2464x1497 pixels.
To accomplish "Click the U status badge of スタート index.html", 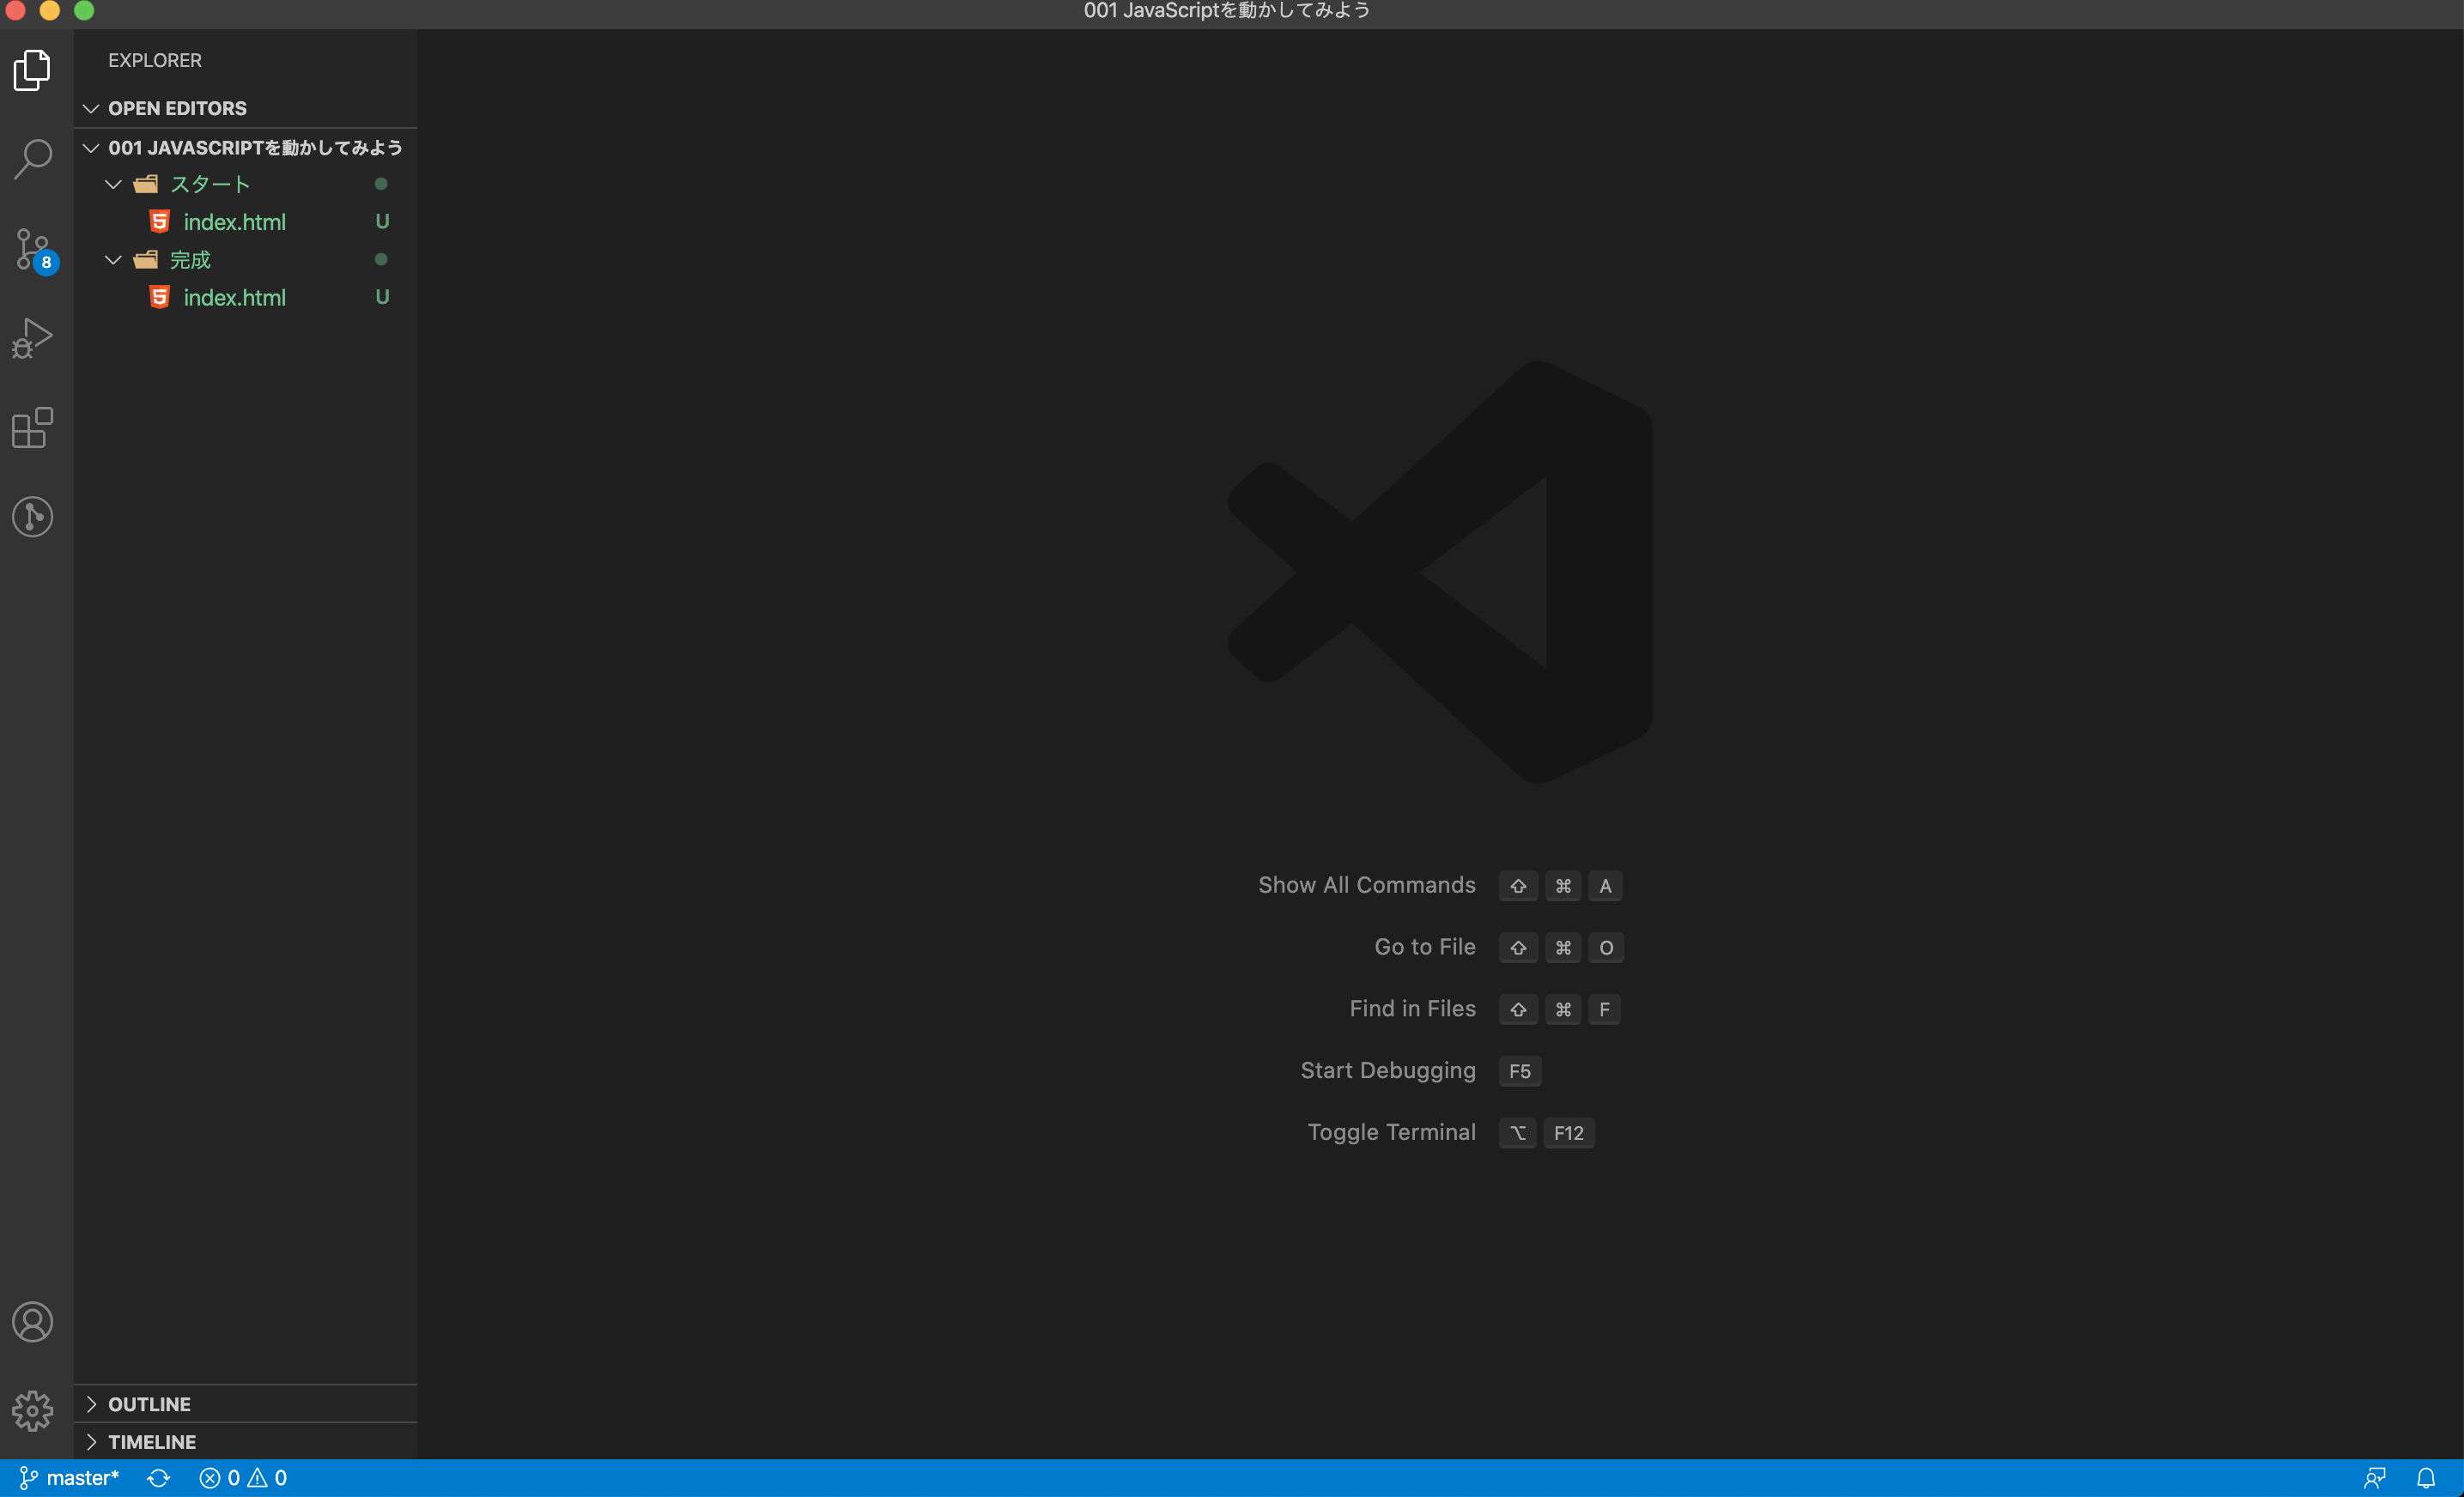I will [x=382, y=221].
